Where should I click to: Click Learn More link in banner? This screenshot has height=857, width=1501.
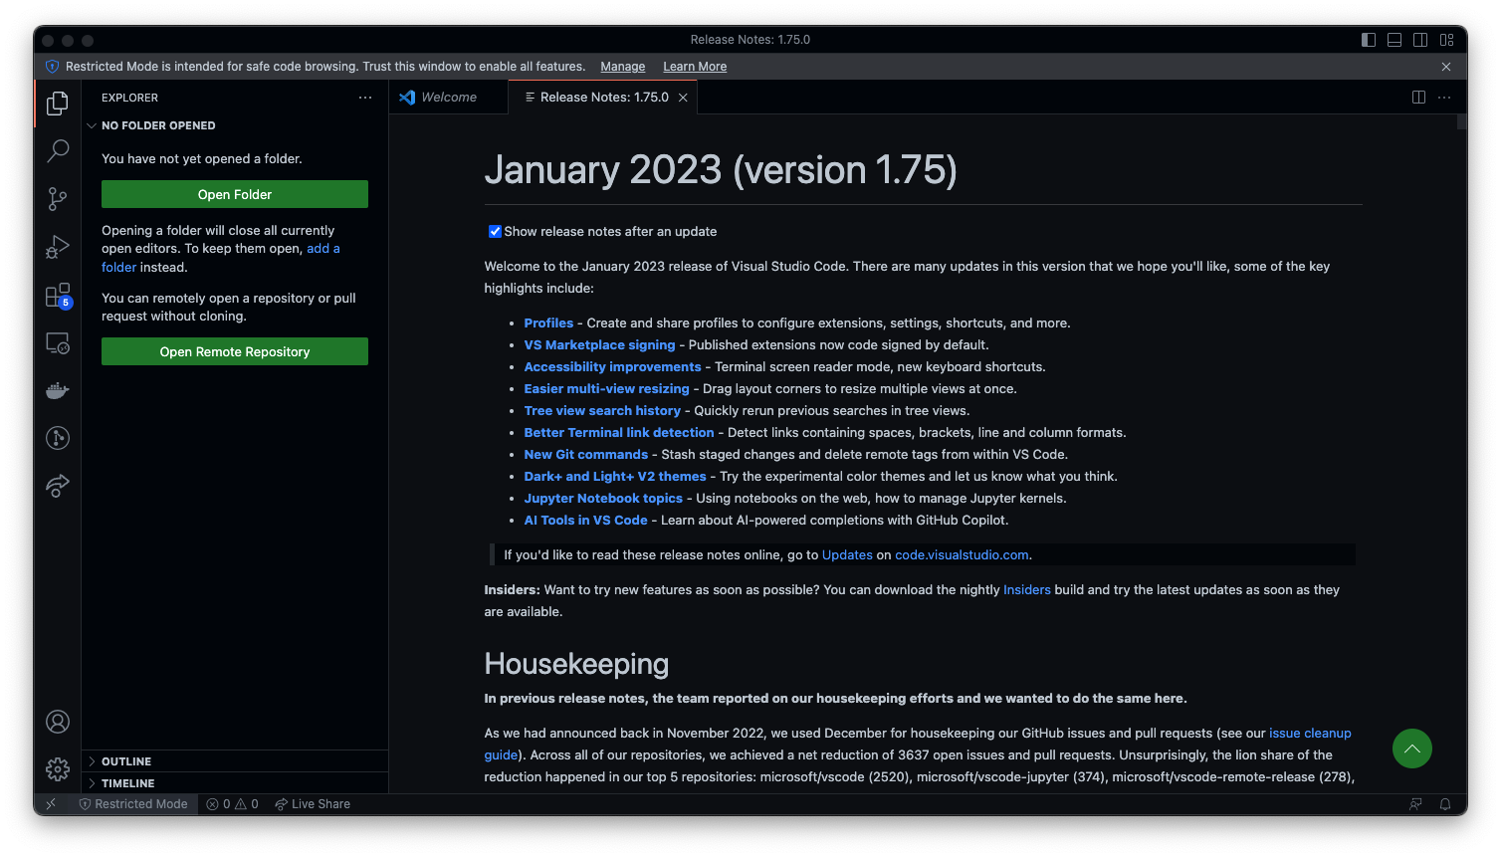[x=695, y=67]
